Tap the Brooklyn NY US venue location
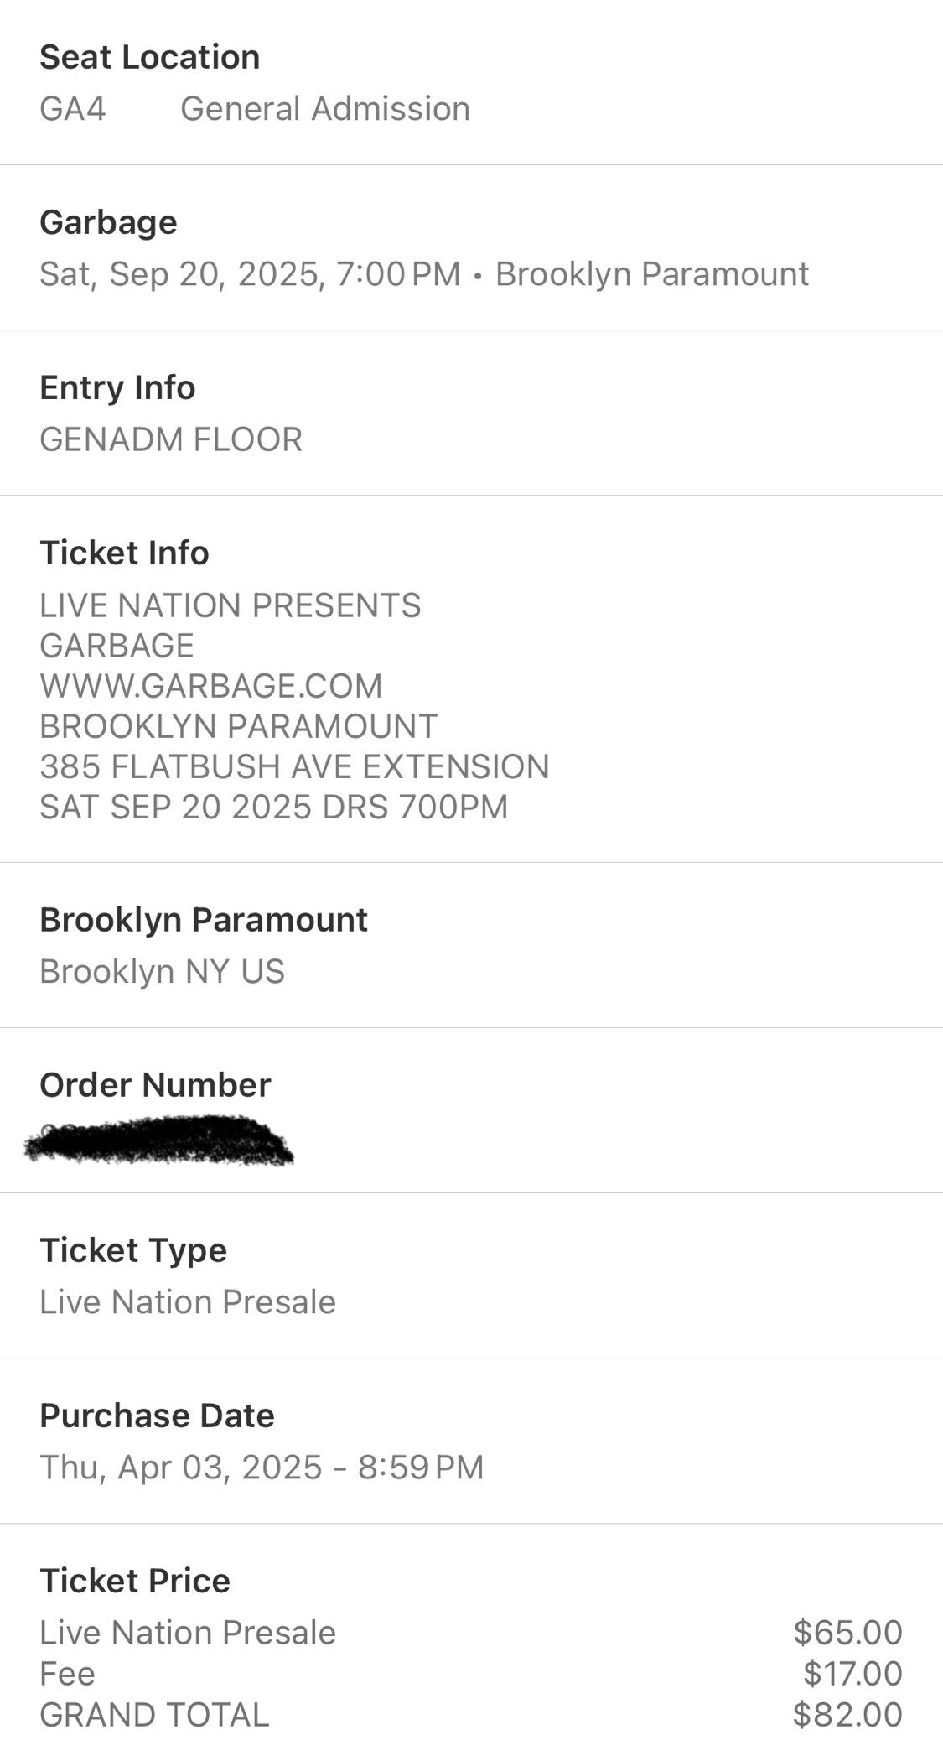This screenshot has width=943, height=1761. click(x=162, y=971)
